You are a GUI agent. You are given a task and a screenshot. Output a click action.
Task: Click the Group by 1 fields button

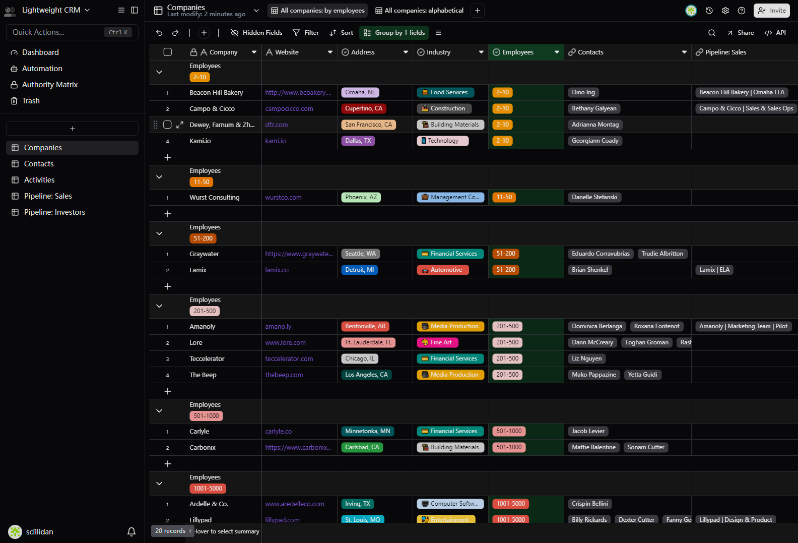coord(393,33)
